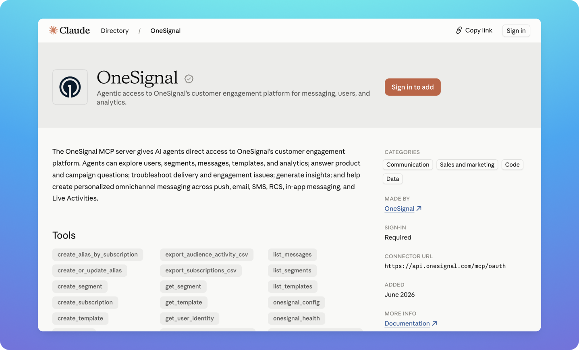Click the arrow icon next to Documentation
This screenshot has width=579, height=350.
click(434, 323)
